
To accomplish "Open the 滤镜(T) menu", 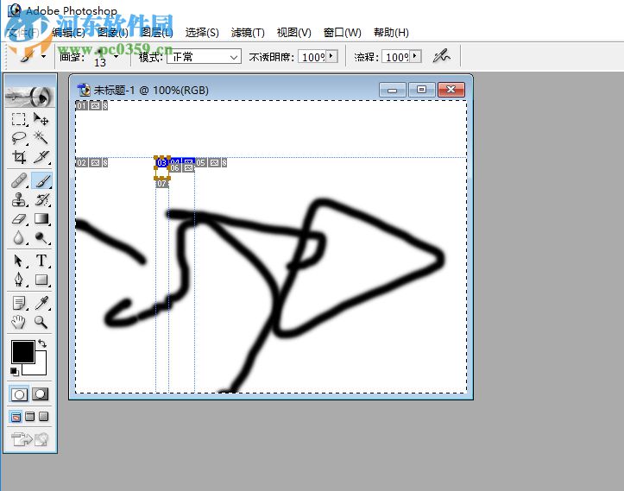I will (248, 33).
